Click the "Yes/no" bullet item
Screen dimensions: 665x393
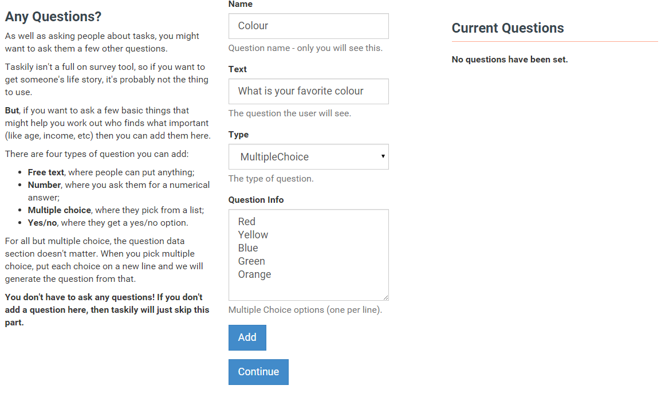(108, 223)
